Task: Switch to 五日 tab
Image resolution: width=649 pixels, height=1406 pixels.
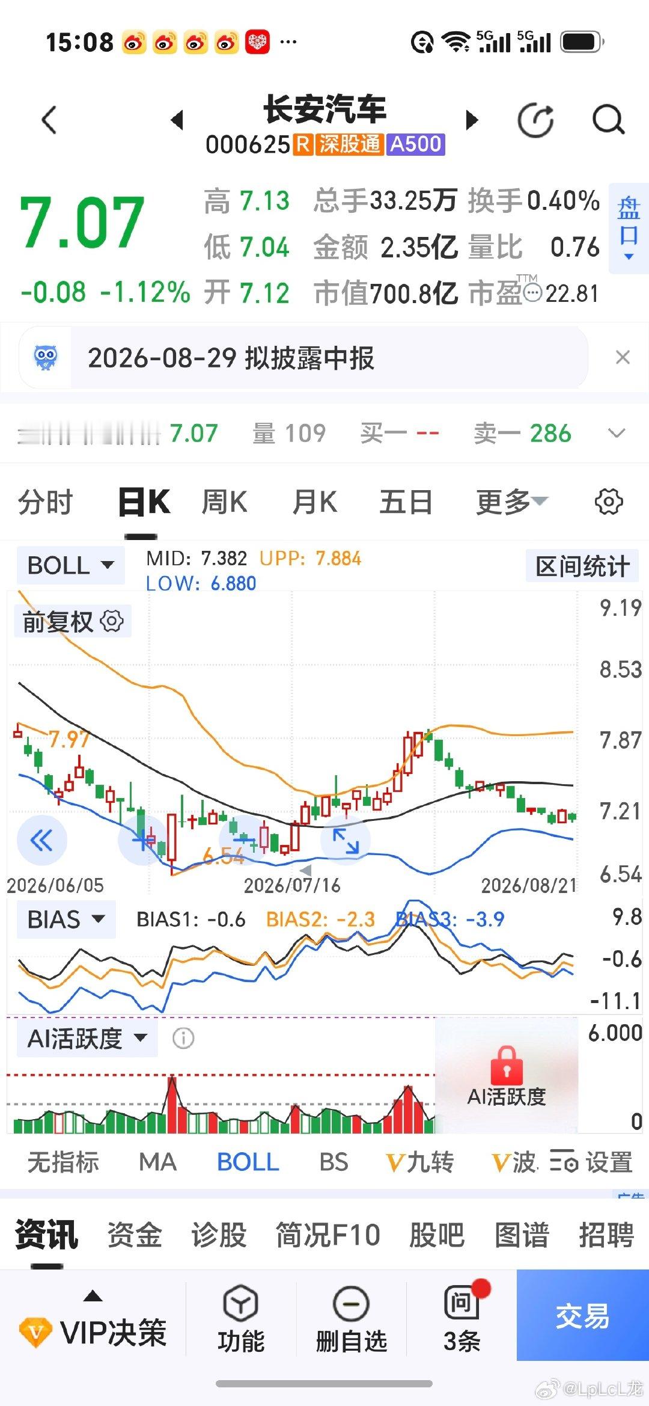Action: pos(406,502)
